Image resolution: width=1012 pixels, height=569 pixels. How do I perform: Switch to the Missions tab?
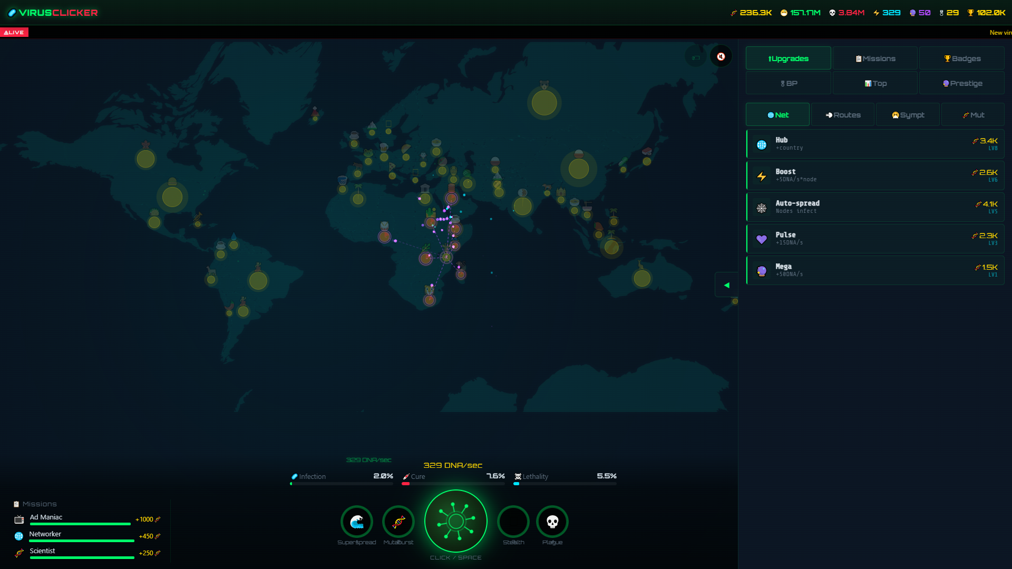pos(874,58)
